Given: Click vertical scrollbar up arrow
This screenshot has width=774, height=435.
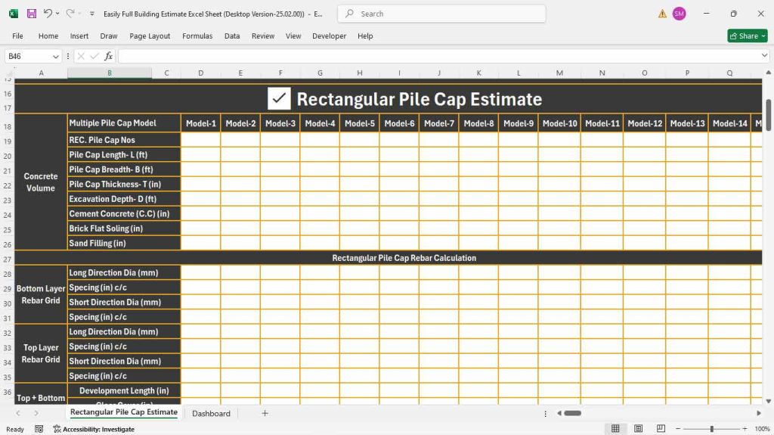Looking at the screenshot, I should (768, 73).
